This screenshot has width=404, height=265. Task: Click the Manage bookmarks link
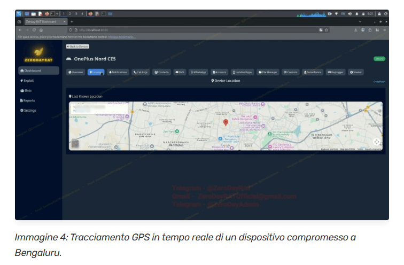click(x=122, y=37)
